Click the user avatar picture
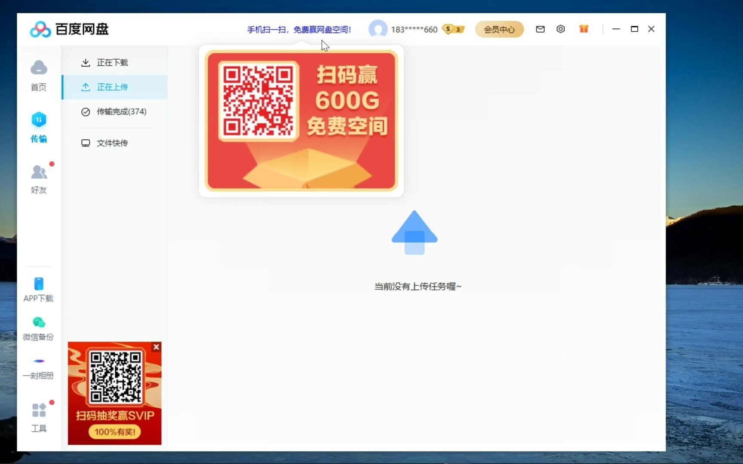 [378, 29]
